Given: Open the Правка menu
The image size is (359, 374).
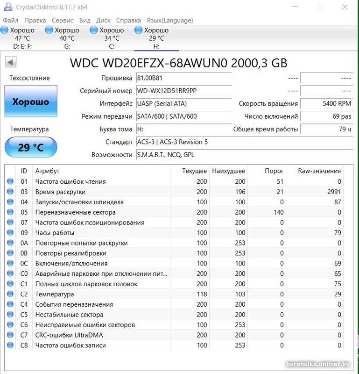Looking at the screenshot, I should [35, 21].
